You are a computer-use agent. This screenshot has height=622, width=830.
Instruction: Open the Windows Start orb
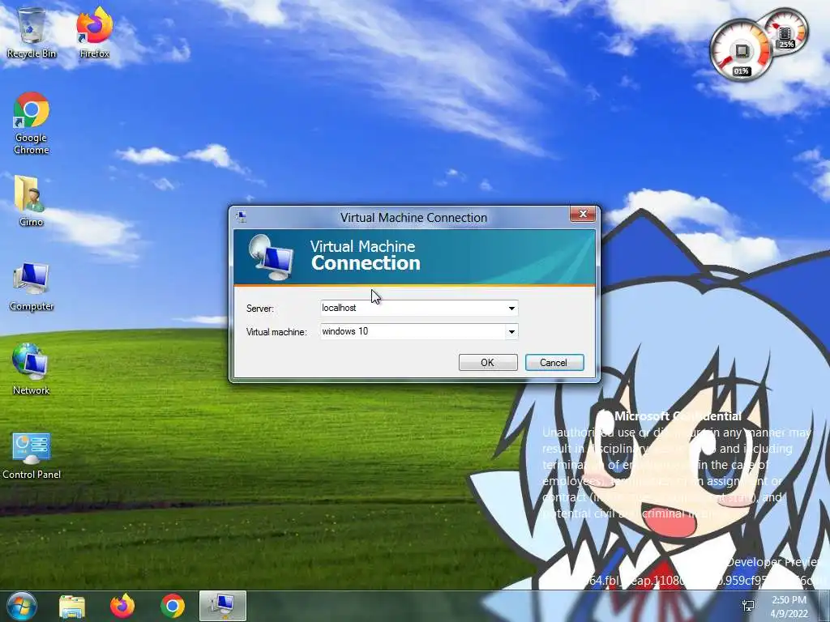pos(22,606)
